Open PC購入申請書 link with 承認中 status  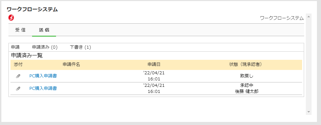pyautogui.click(x=43, y=89)
